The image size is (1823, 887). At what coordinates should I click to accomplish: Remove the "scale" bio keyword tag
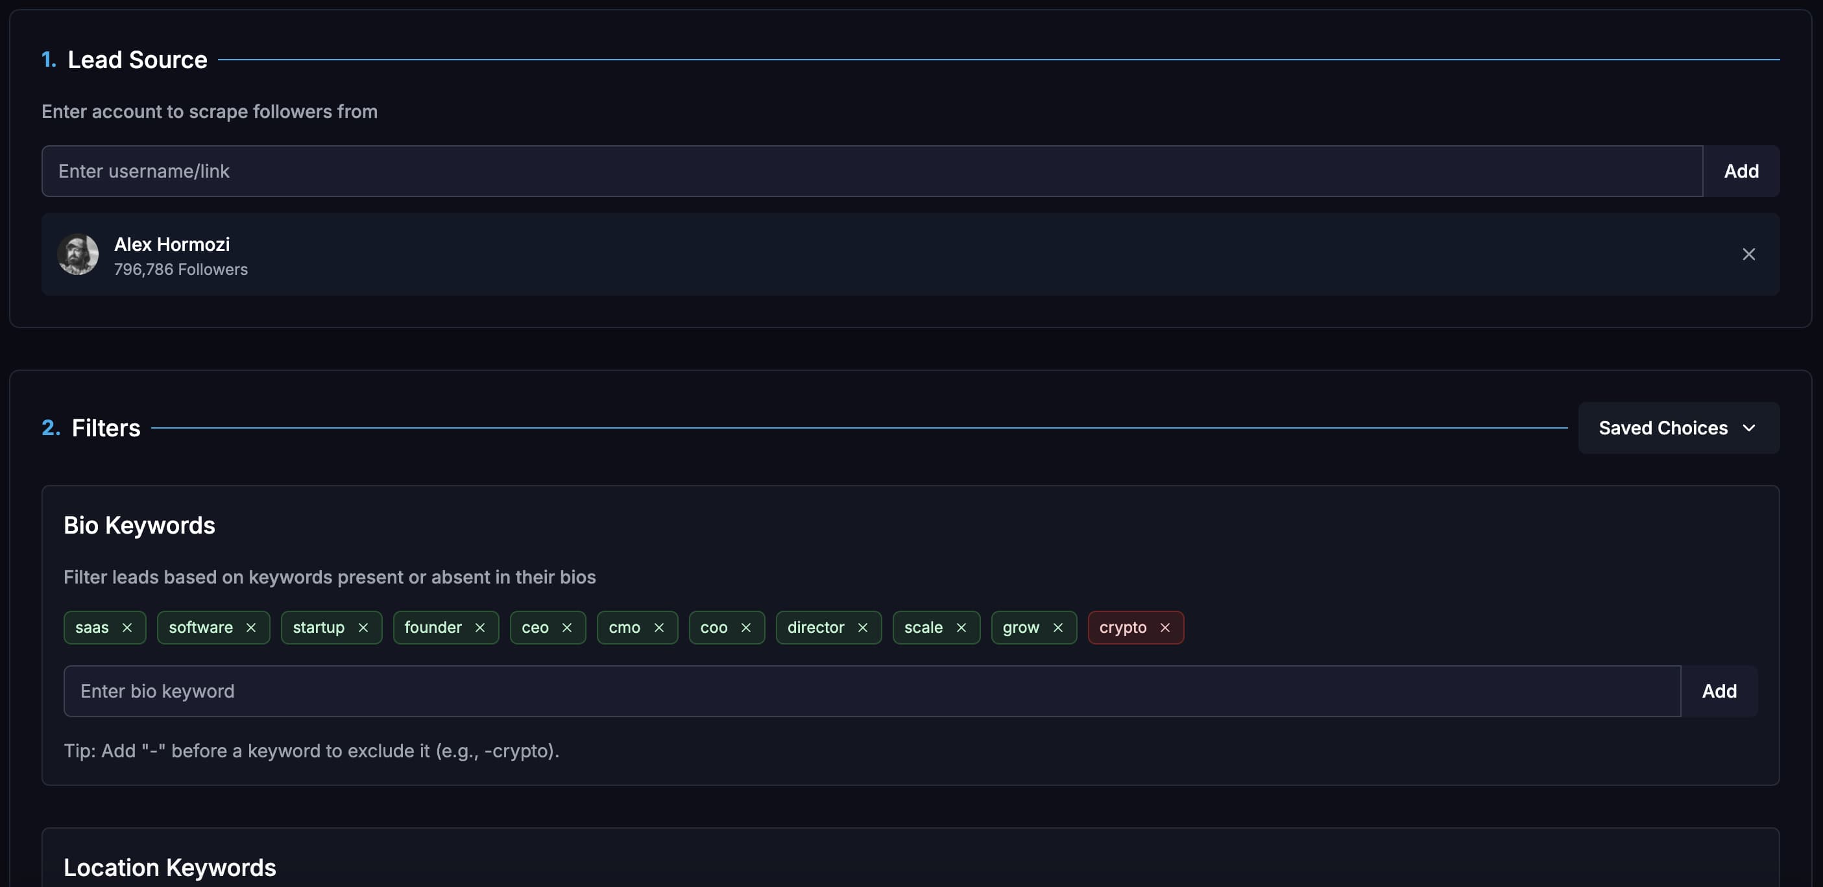(x=961, y=628)
